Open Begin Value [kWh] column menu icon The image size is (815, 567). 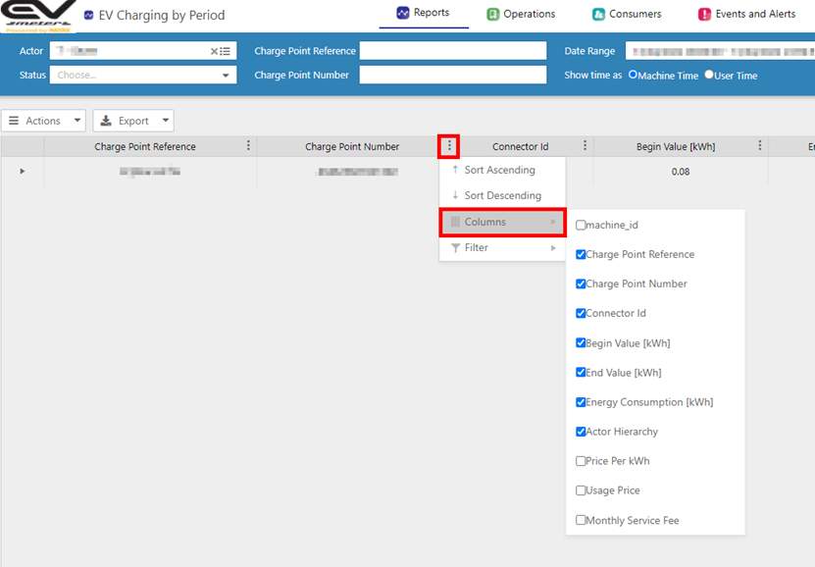pyautogui.click(x=760, y=146)
